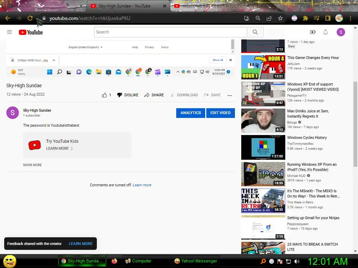Click the address bar URL

coord(90,18)
